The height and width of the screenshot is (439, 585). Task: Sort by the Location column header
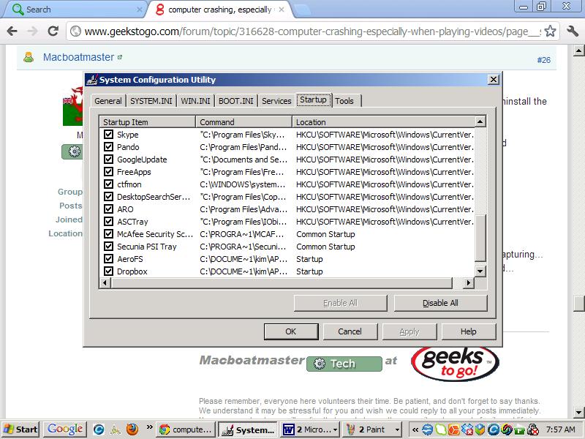tap(383, 122)
